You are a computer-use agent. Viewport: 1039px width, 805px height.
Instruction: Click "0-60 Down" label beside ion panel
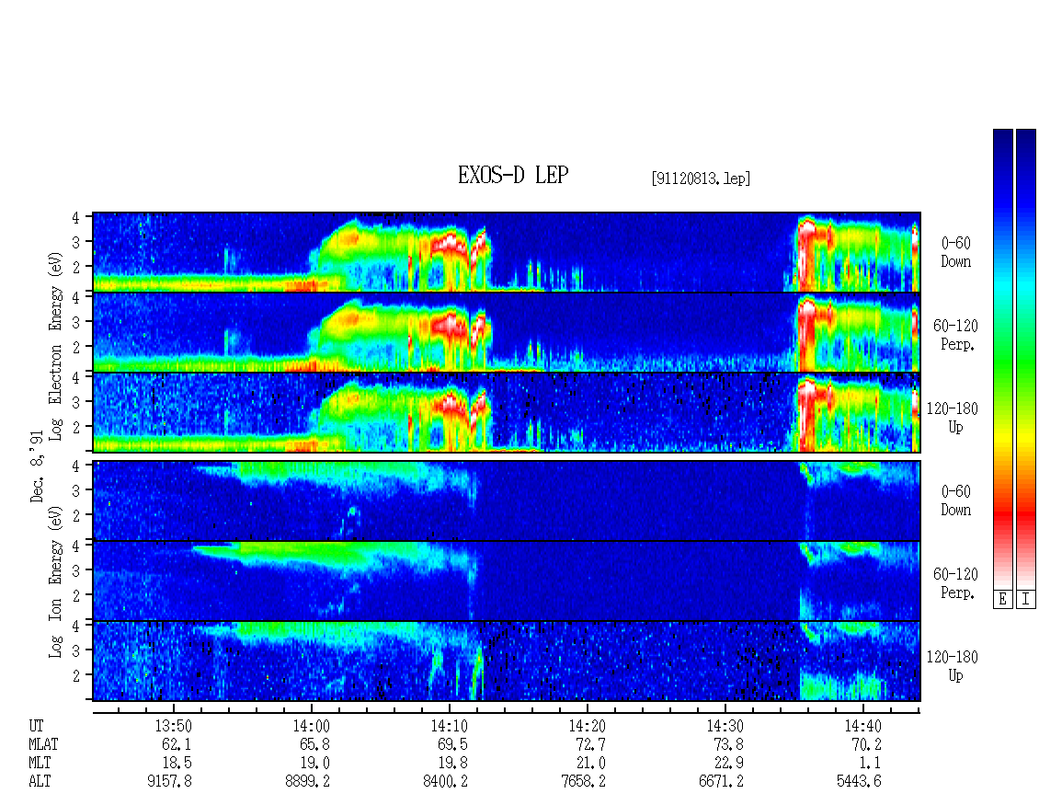tap(955, 500)
